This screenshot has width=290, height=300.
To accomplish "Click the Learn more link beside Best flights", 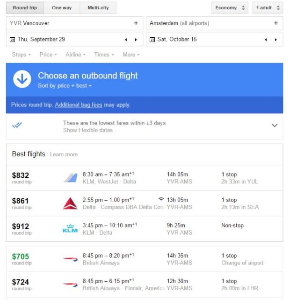I will pos(64,154).
